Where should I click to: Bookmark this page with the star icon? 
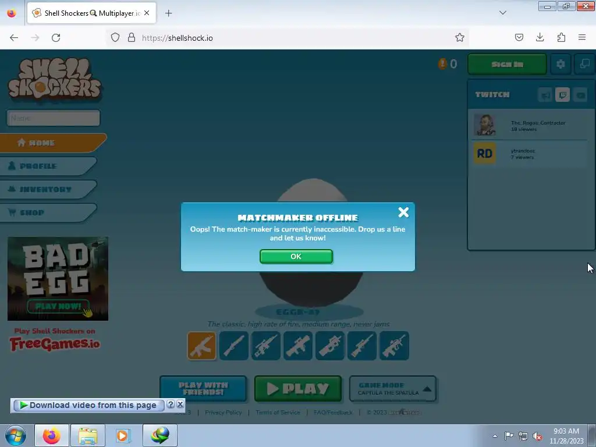pyautogui.click(x=460, y=38)
